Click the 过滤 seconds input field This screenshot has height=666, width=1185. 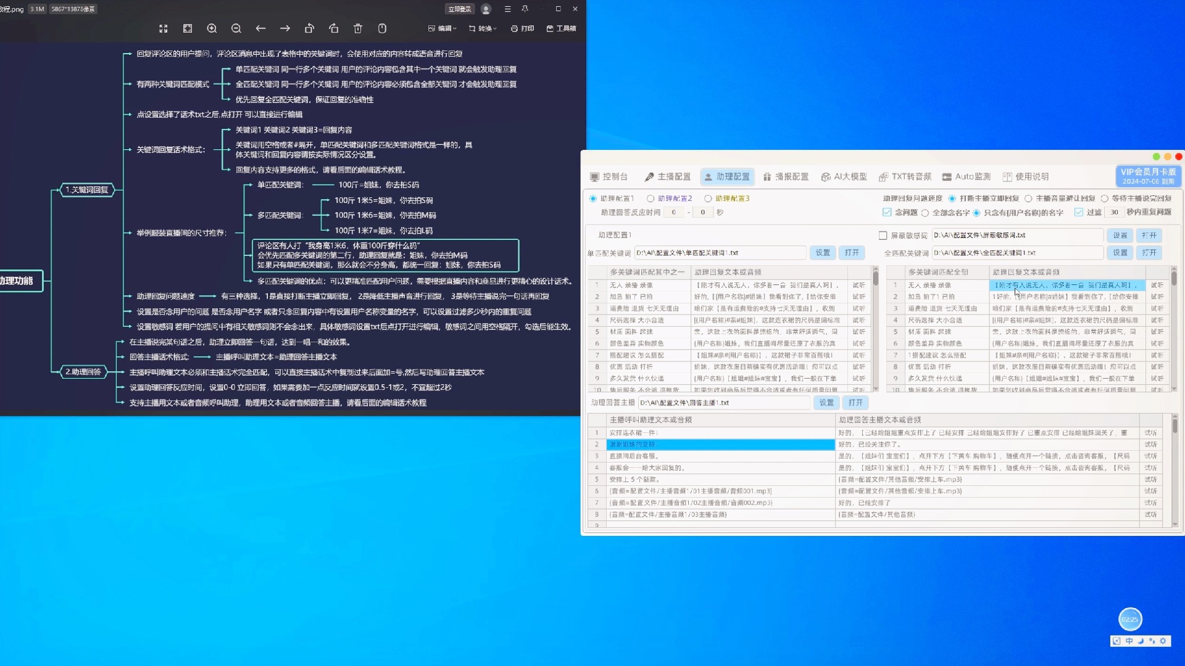click(x=1114, y=212)
